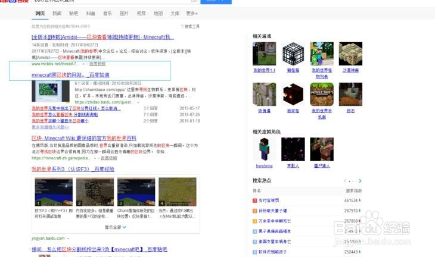The image size is (435, 257).
Task: Open step 4 thumbnail of the 经验 guide
Action: tap(178, 192)
